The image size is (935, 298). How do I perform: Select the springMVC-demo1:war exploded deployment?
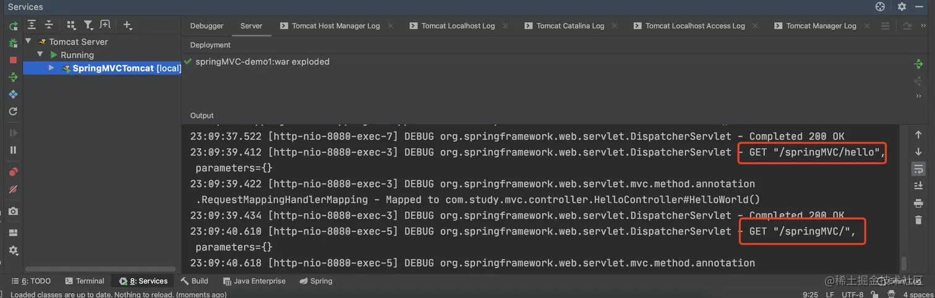click(262, 62)
